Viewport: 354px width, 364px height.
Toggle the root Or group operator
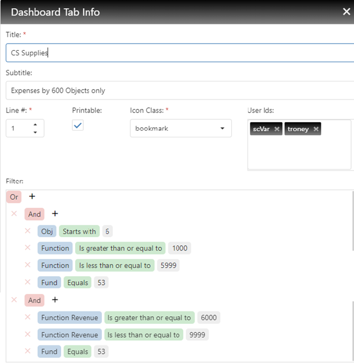(x=14, y=197)
